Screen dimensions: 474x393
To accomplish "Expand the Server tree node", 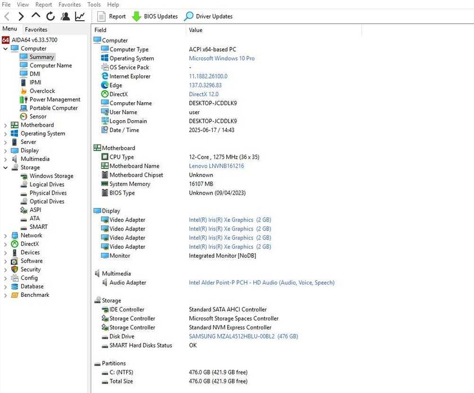I will coord(6,142).
